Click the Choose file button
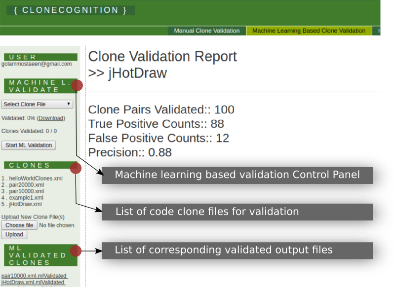The image size is (395, 287). [19, 225]
